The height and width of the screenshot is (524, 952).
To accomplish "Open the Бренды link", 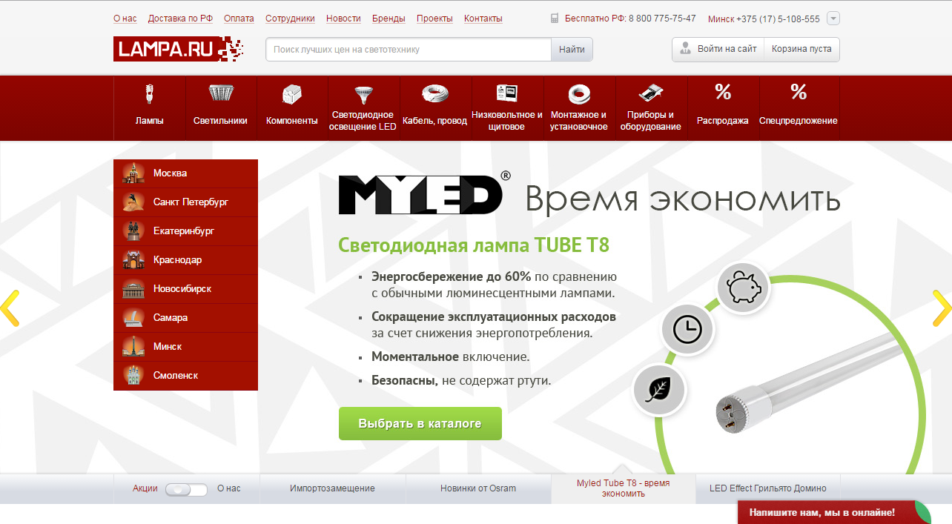I will (x=389, y=19).
